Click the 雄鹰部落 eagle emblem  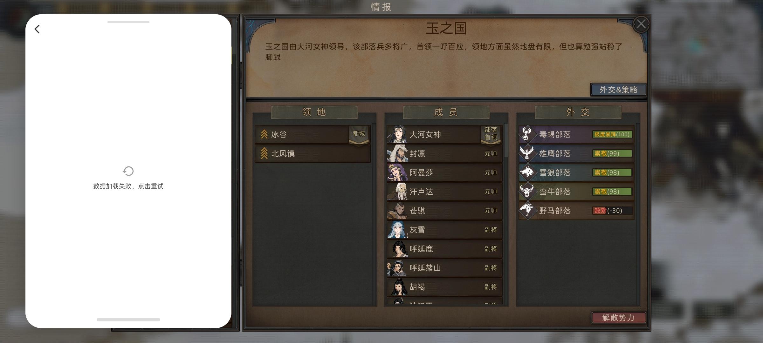tap(527, 153)
